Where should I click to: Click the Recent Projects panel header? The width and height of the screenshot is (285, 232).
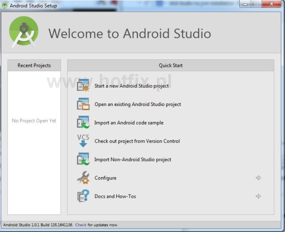pyautogui.click(x=34, y=65)
